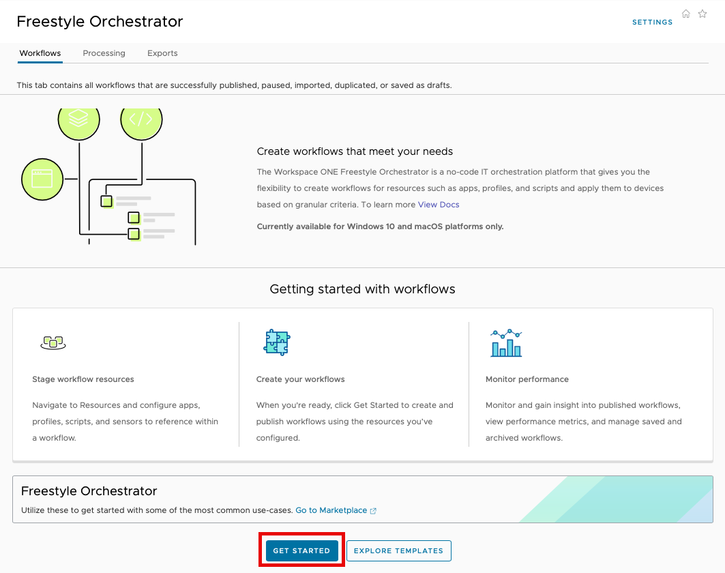Click the browser window circle icon
Image resolution: width=725 pixels, height=573 pixels.
click(42, 179)
